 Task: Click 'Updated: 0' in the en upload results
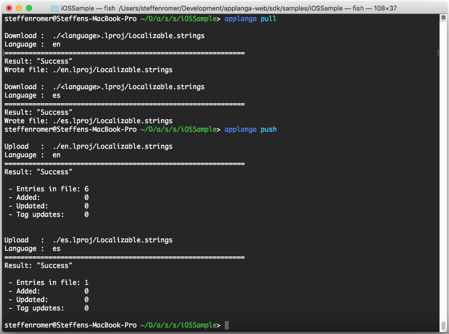[x=49, y=206]
